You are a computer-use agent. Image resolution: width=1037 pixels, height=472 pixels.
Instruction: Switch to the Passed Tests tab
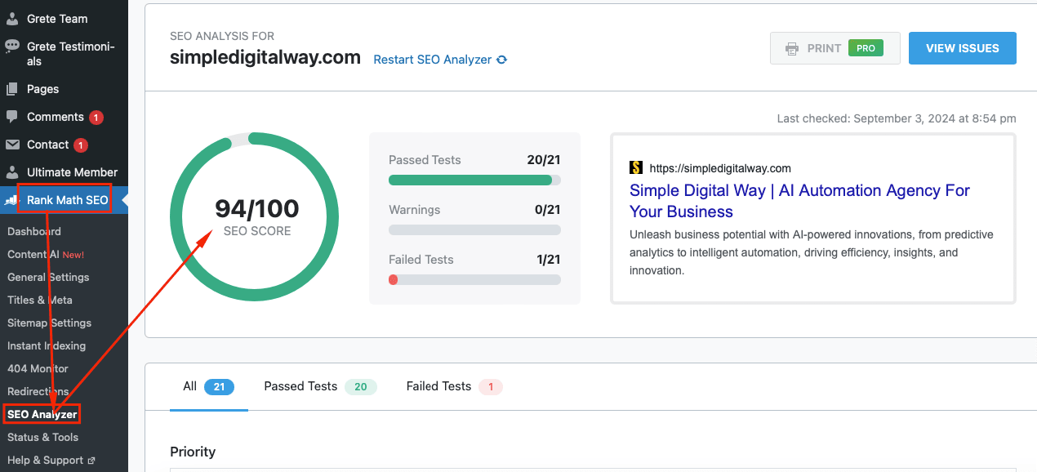(x=300, y=386)
